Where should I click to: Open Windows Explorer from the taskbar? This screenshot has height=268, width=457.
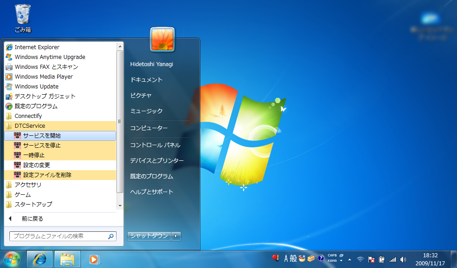67,259
